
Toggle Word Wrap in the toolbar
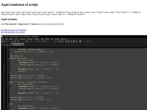56,41
